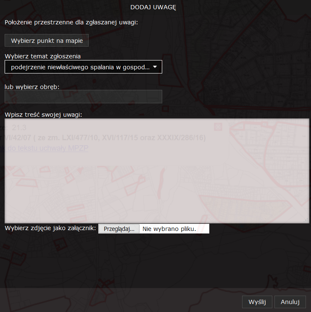
Task: Click the faint X close box in comment area
Action: [x=218, y=126]
